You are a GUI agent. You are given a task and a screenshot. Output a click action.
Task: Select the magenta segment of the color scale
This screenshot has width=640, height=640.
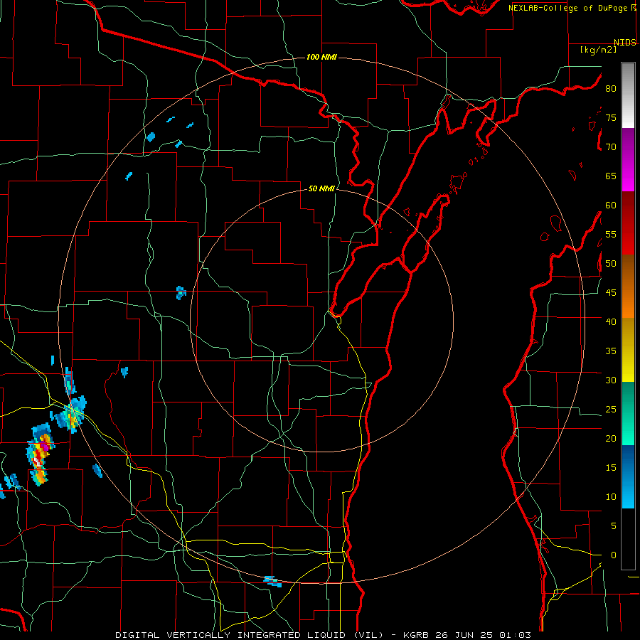click(x=628, y=159)
